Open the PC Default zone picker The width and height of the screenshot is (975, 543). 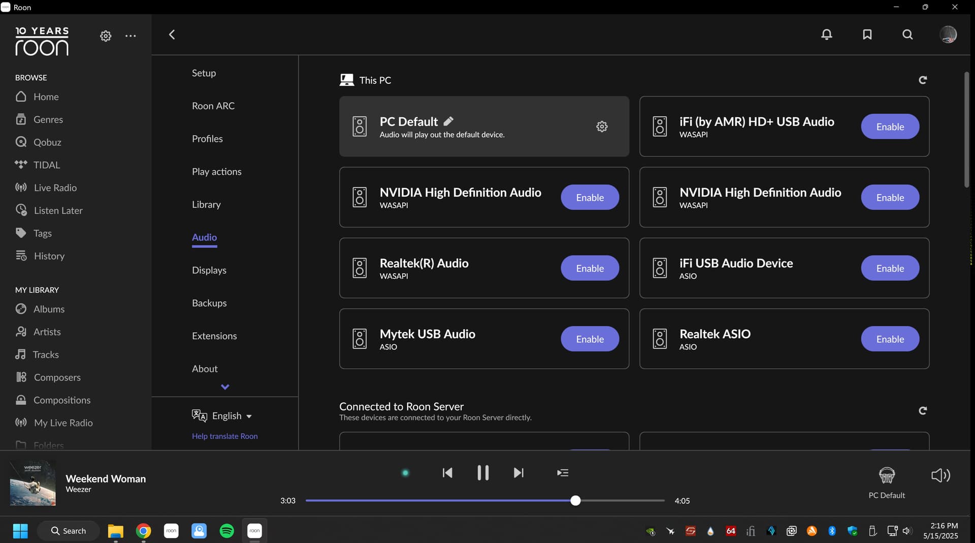887,483
